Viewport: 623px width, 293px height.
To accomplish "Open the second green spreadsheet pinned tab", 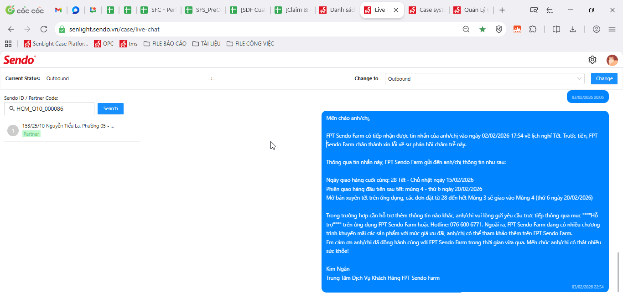I will click(x=128, y=10).
